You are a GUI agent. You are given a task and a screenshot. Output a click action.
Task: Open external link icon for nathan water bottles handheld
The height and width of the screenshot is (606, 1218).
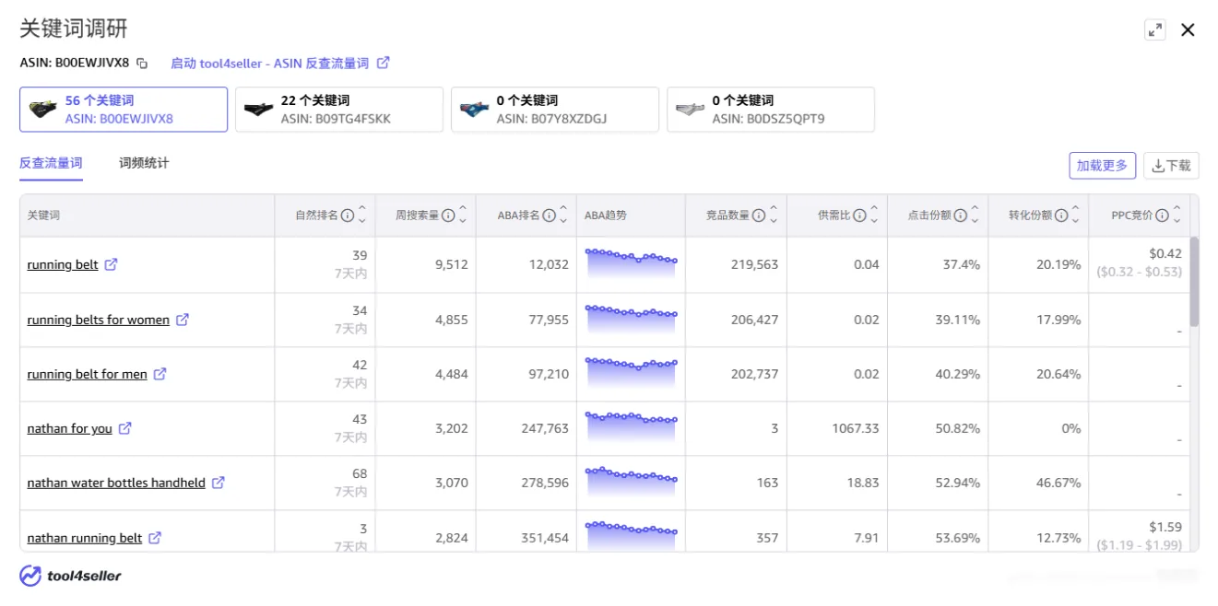tap(219, 483)
